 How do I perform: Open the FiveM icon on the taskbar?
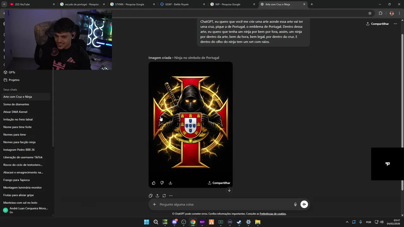[211, 222]
